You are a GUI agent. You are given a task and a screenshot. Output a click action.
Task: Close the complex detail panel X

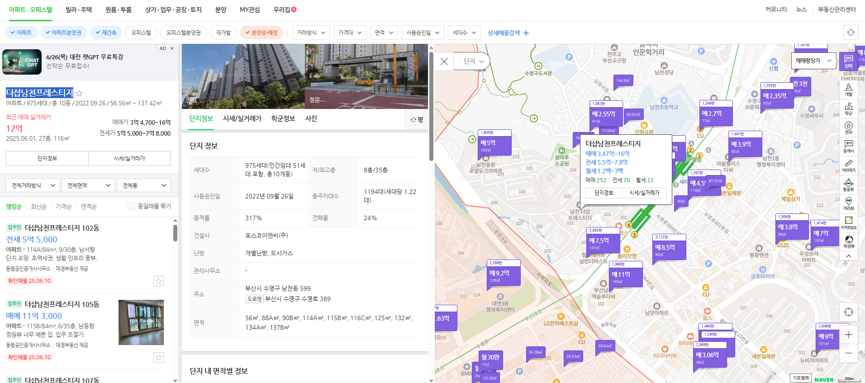click(444, 61)
